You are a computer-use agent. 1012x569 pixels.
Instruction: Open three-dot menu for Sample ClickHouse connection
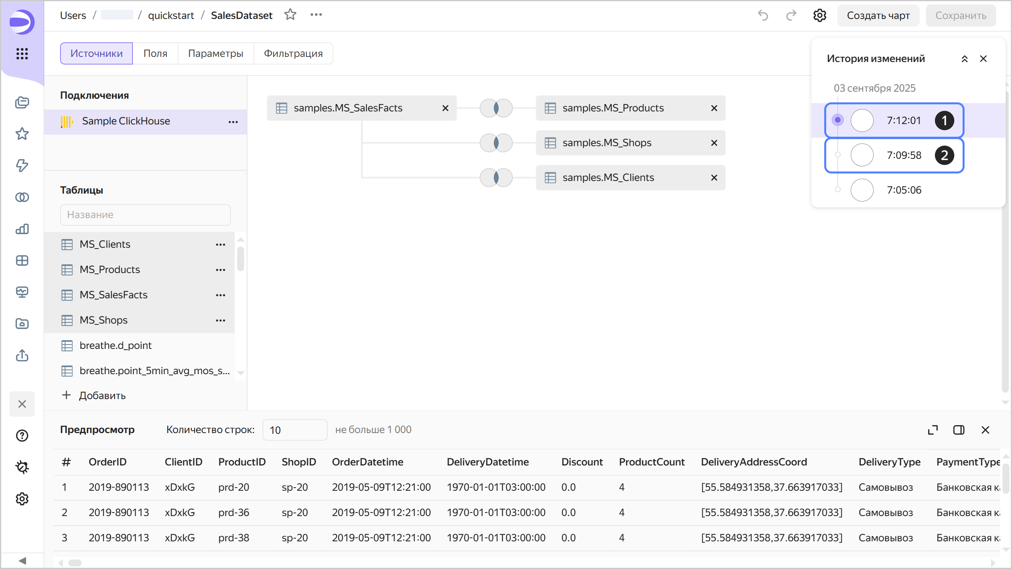[233, 121]
